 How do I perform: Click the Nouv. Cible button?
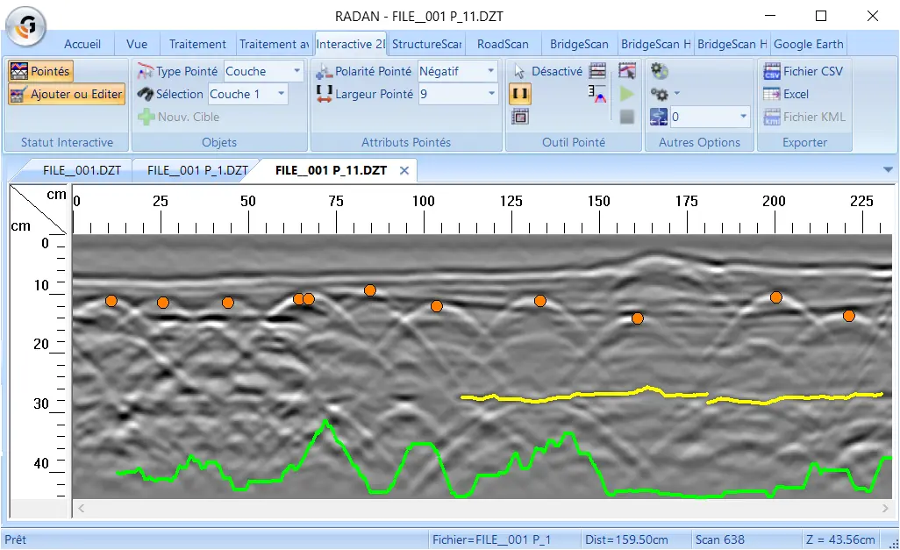click(x=178, y=118)
